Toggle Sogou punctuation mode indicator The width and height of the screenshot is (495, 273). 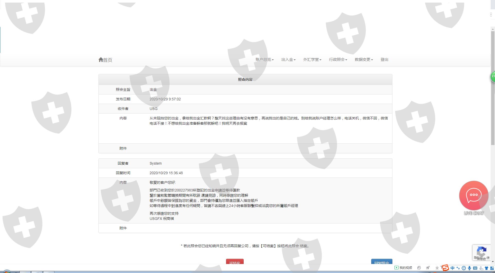click(458, 268)
